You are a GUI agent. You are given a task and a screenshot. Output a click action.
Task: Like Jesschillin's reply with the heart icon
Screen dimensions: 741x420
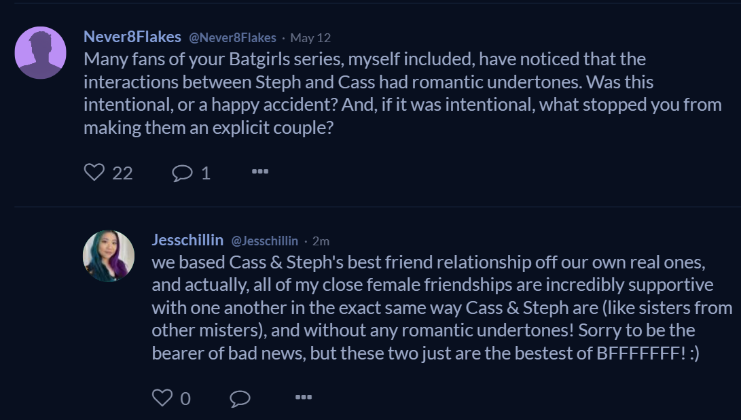162,397
